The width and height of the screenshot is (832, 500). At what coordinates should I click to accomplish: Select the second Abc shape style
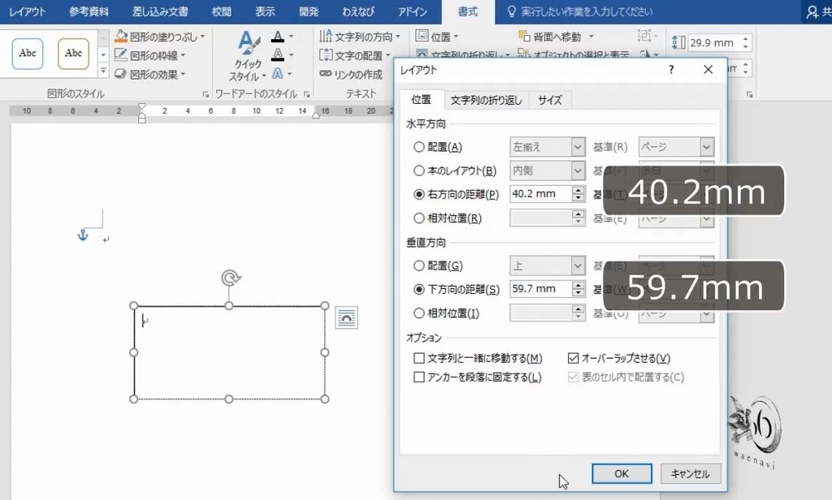(x=73, y=53)
